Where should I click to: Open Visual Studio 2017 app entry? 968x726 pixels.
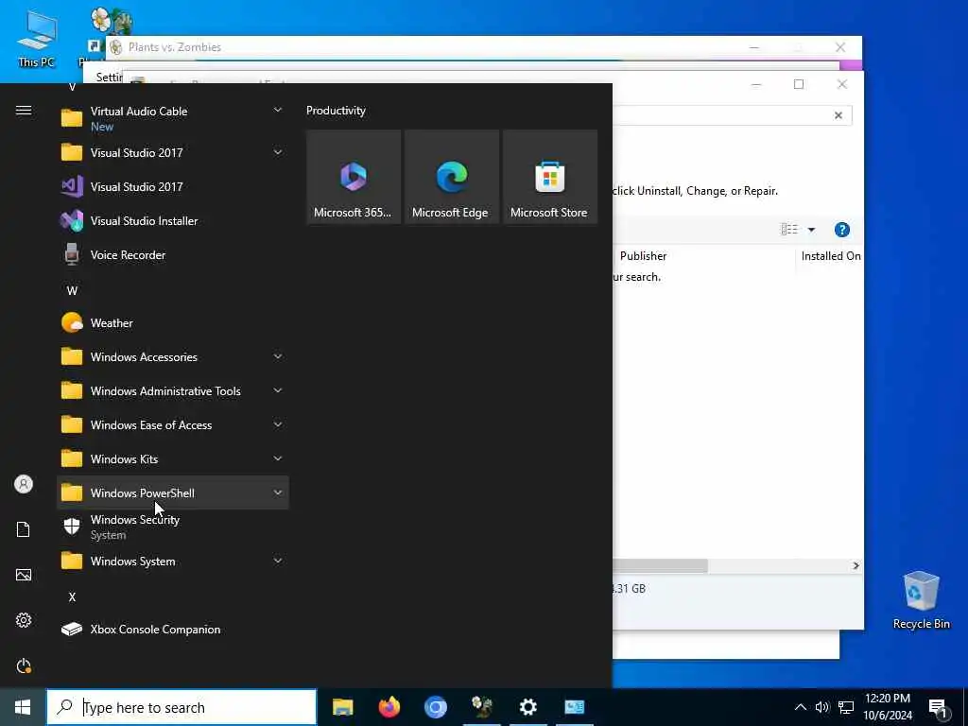pos(173,186)
